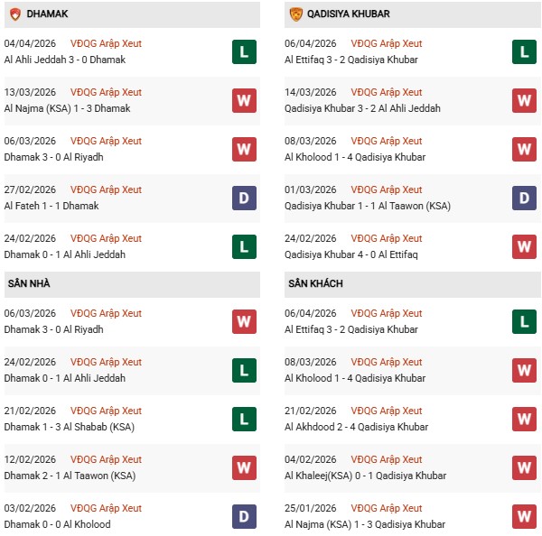The image size is (542, 536).
Task: Click W badge for Al Khaleej 0-1 Qadisiya Khubar
Action: [524, 467]
